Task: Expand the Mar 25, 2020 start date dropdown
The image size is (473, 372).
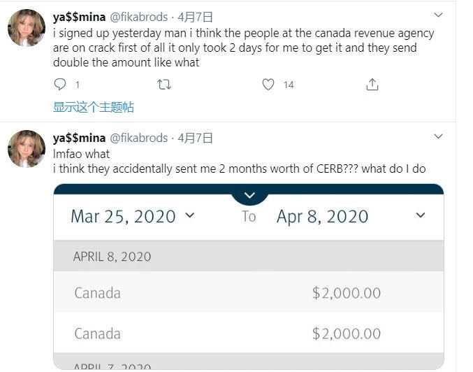Action: tap(133, 216)
